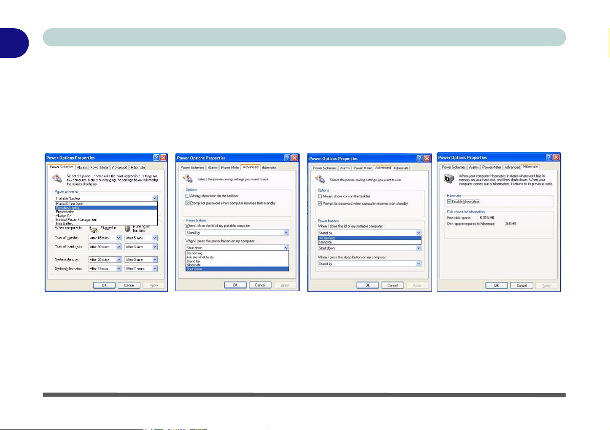
Task: Toggle 'Always show icon on the taskbar' in sleep-button dialog
Action: [320, 196]
